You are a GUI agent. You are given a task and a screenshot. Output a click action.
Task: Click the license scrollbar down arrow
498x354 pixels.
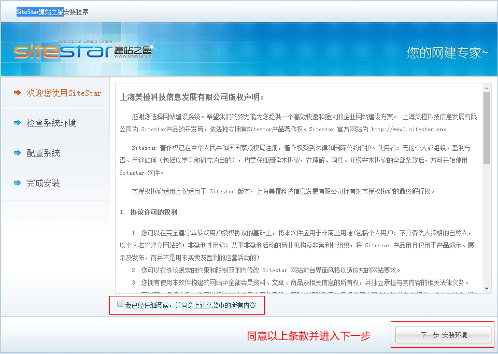coord(487,288)
